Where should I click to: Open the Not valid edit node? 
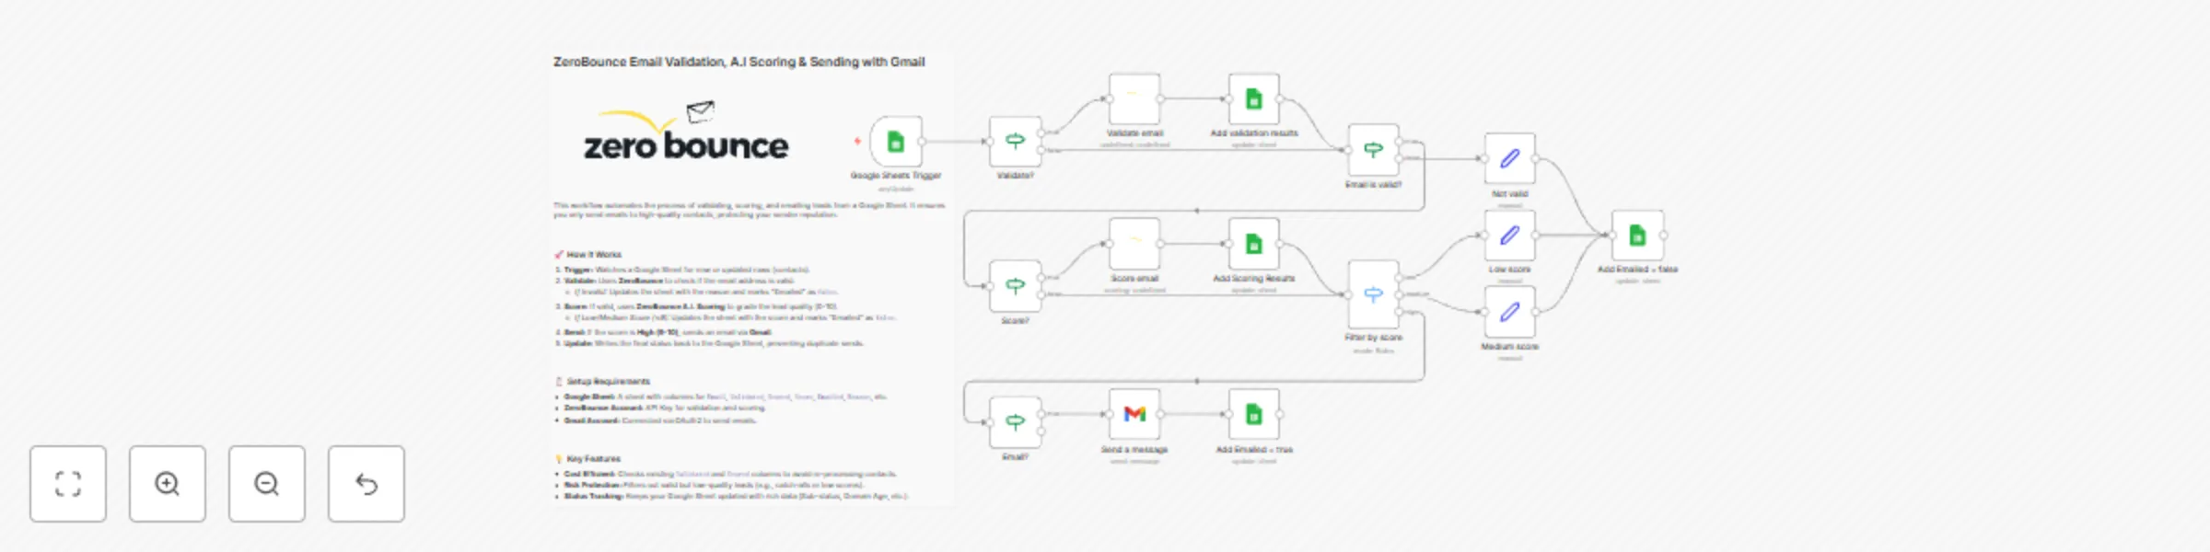coord(1509,159)
